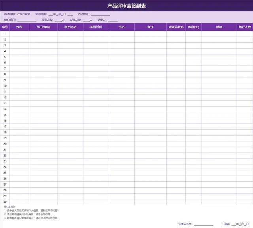Image resolution: width=253 pixels, height=228 pixels.
Task: Click the '组织部门' blank line
Action: [x=27, y=20]
